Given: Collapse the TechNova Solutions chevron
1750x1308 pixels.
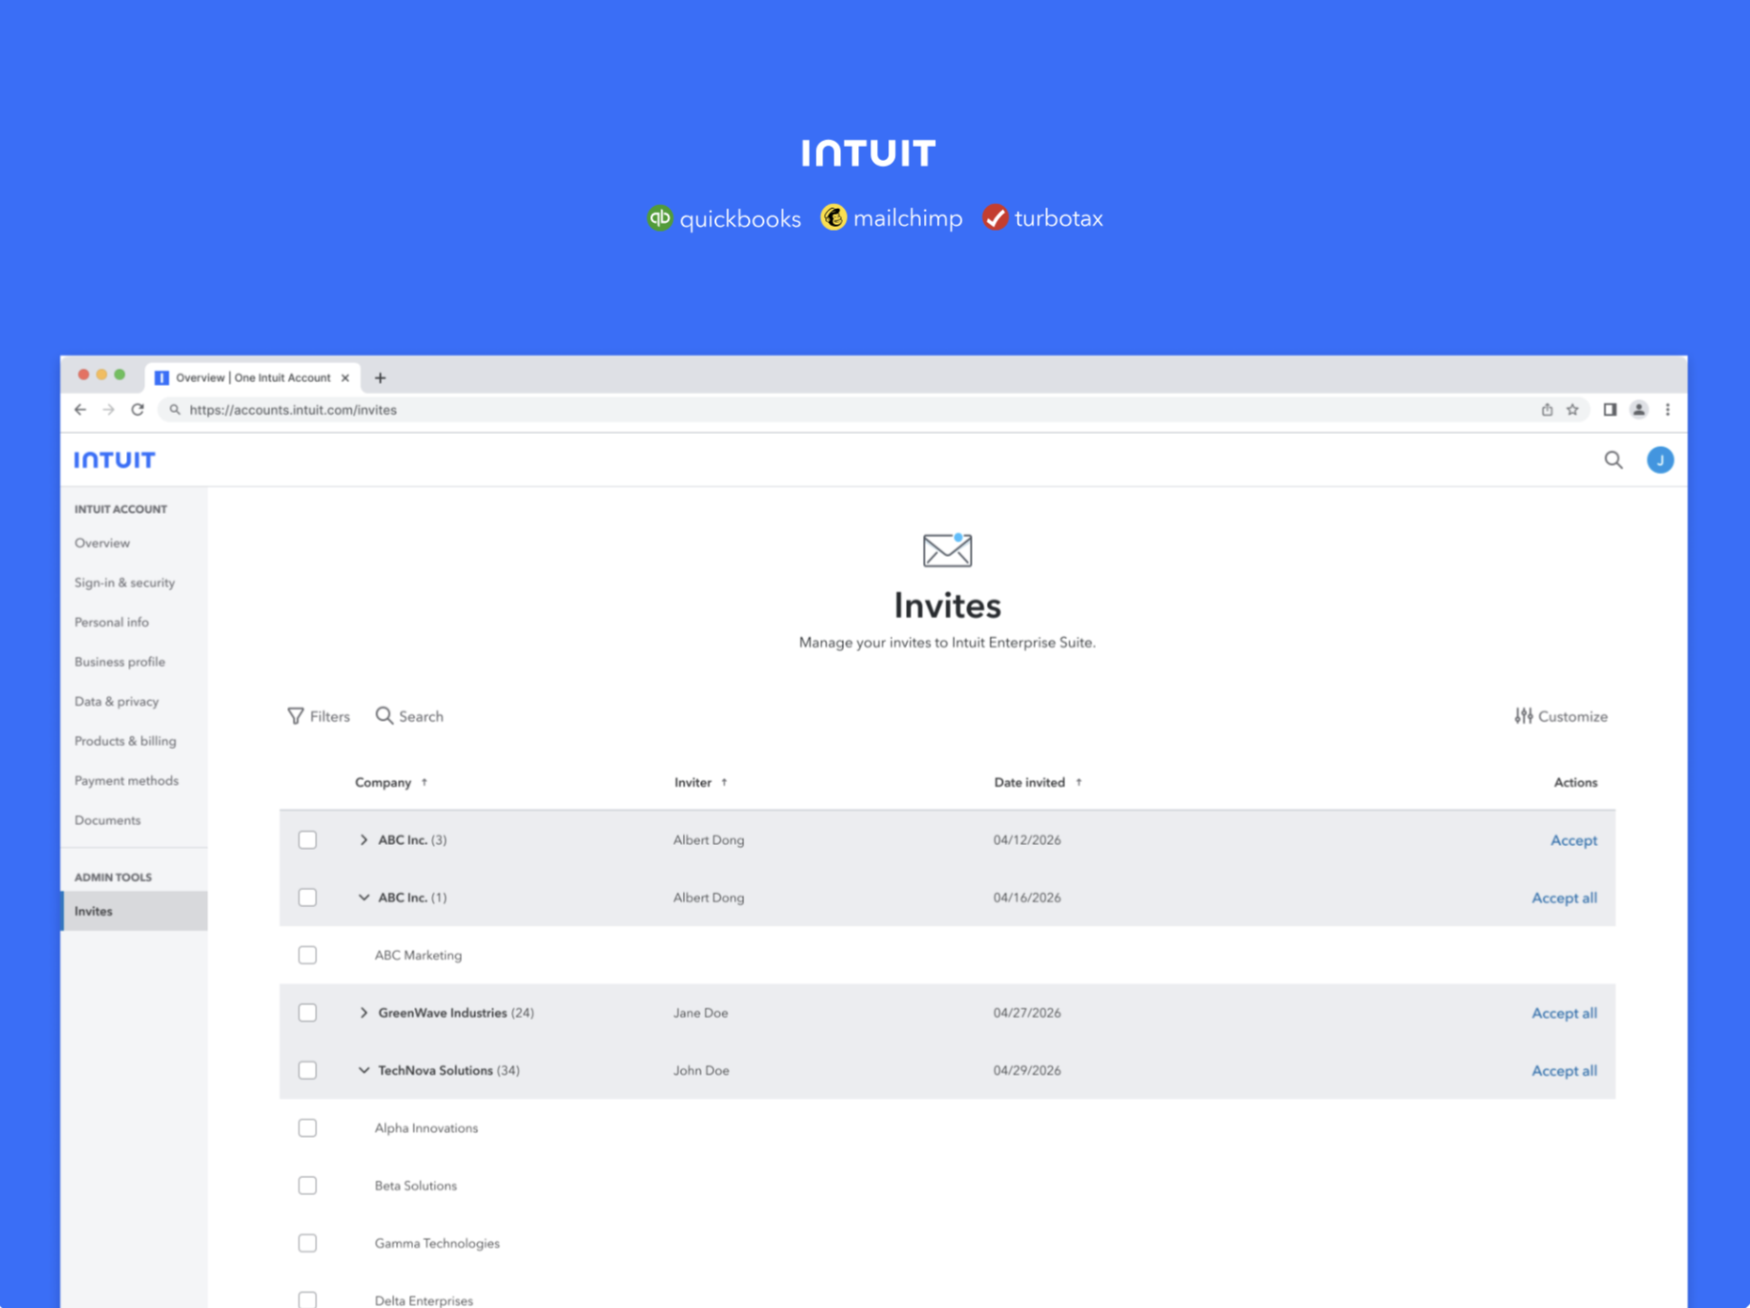Looking at the screenshot, I should (x=363, y=1070).
